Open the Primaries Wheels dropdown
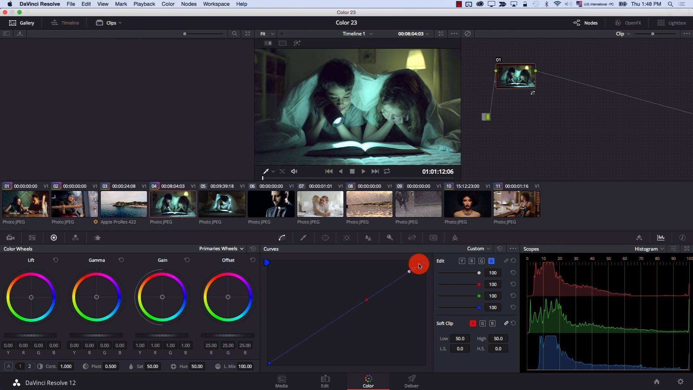The width and height of the screenshot is (693, 390). pyautogui.click(x=221, y=248)
